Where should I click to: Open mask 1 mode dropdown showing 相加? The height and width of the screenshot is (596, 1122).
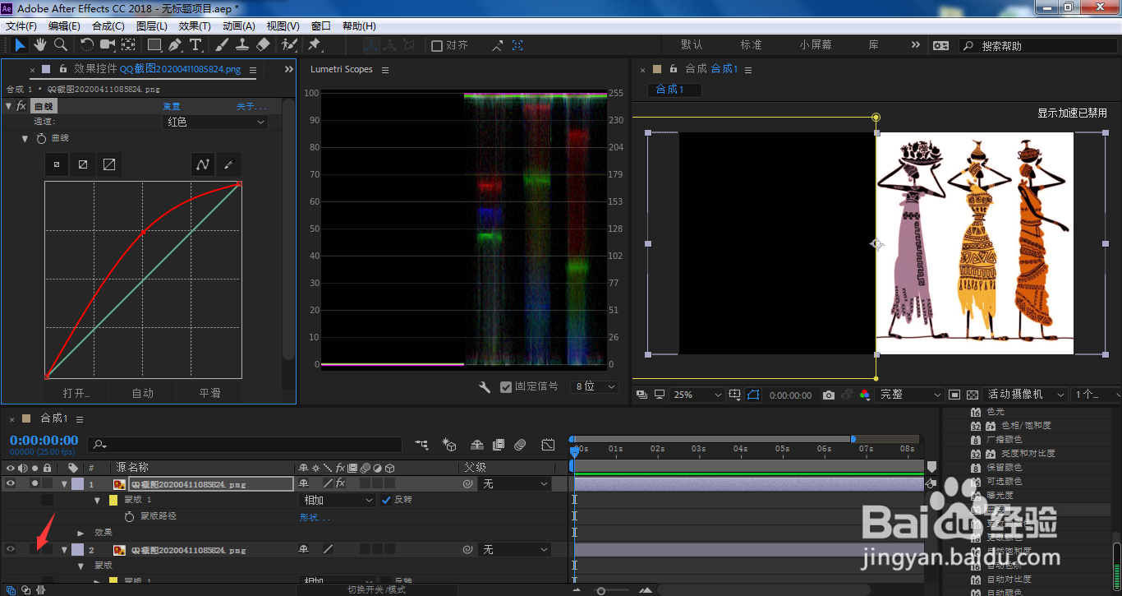(337, 500)
